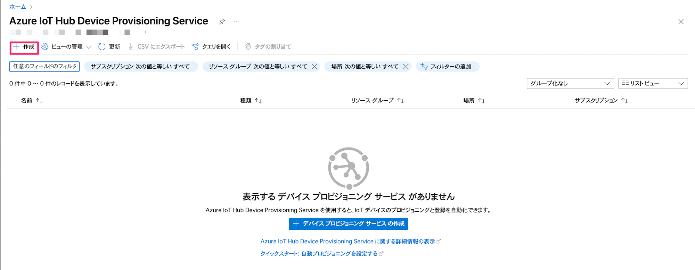695x270 pixels.
Task: Click the 作成 (create) toolbar button
Action: point(24,47)
